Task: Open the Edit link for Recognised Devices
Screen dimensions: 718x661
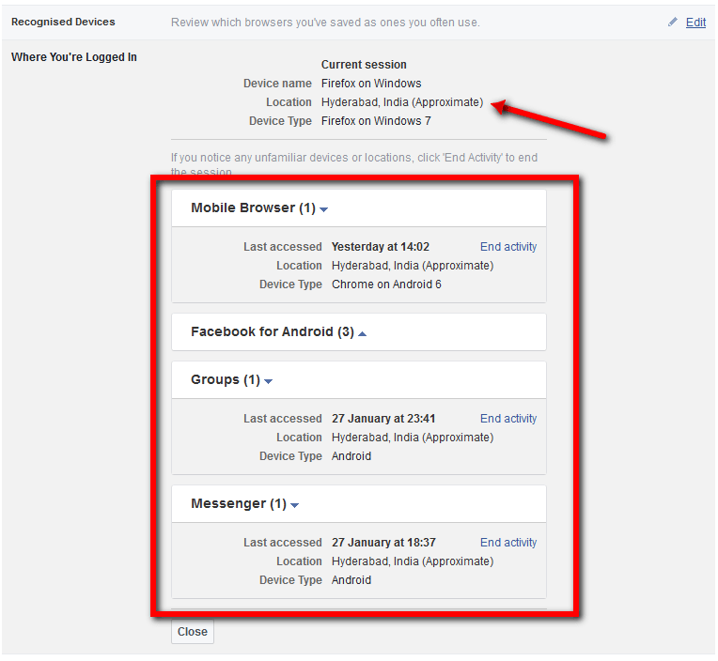Action: pyautogui.click(x=695, y=22)
